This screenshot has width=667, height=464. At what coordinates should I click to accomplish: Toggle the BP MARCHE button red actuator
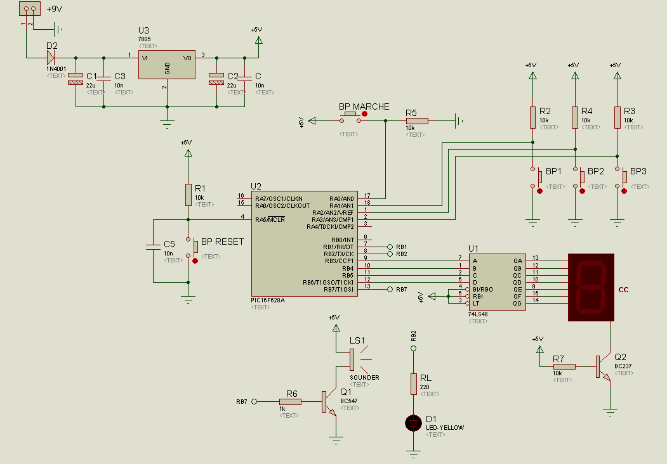point(364,114)
